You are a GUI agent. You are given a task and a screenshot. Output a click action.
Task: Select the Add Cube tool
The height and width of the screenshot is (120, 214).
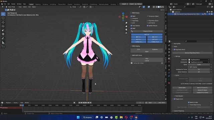(x=3, y=47)
